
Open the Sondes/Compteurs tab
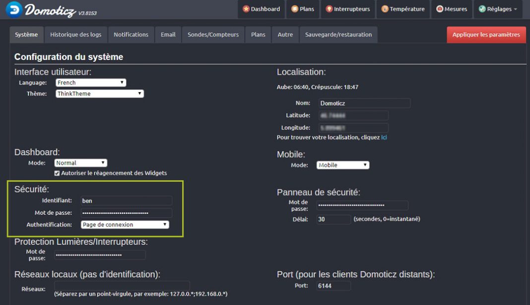(x=213, y=34)
